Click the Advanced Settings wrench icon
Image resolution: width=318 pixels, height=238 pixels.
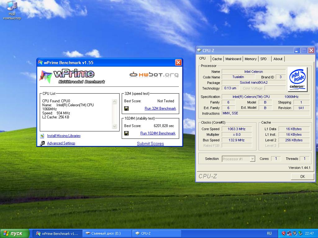click(x=42, y=143)
